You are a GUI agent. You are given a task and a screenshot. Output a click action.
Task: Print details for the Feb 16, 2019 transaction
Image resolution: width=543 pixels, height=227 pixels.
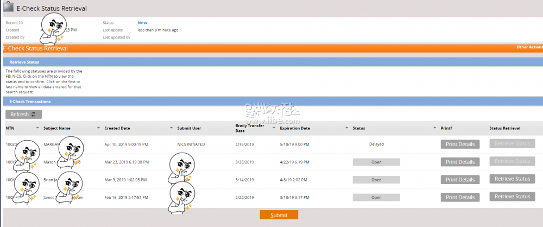(459, 197)
